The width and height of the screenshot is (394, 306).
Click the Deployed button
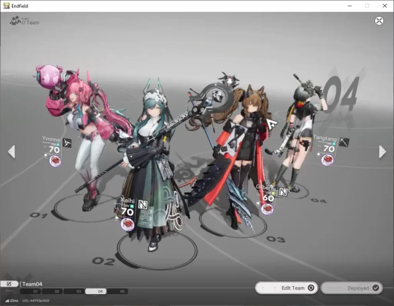(351, 288)
